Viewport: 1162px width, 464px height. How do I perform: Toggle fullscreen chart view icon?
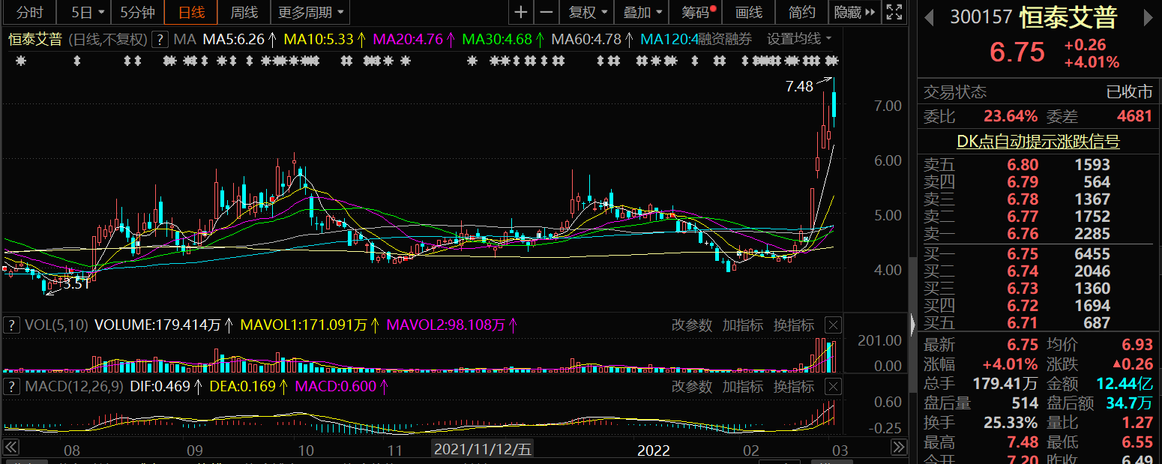coord(894,12)
